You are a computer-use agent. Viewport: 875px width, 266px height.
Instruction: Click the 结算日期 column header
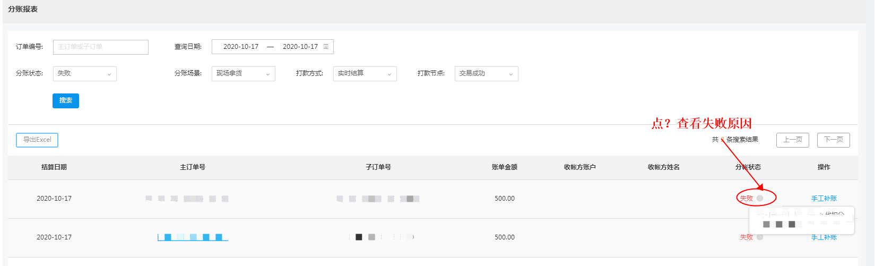(x=54, y=167)
